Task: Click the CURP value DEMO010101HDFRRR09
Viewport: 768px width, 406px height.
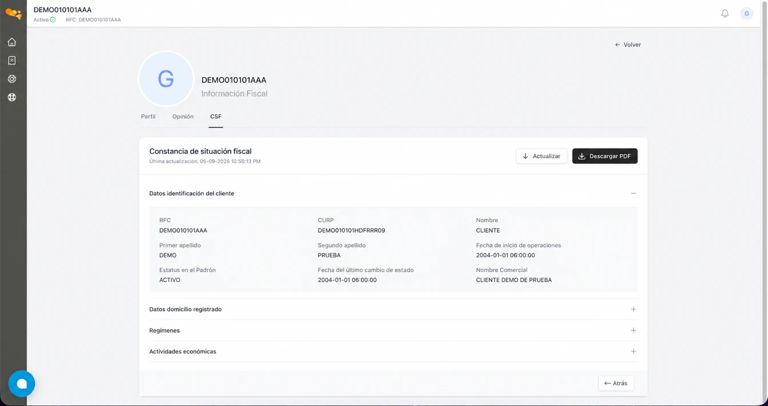Action: (351, 230)
